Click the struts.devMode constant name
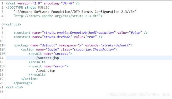This screenshot has width=172, height=99. point(57,37)
